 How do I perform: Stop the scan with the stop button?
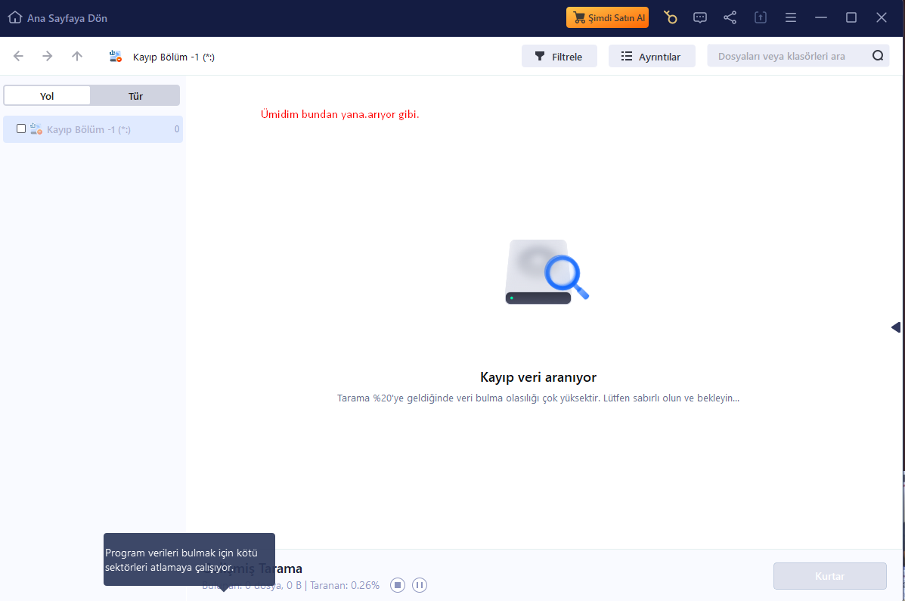point(398,585)
